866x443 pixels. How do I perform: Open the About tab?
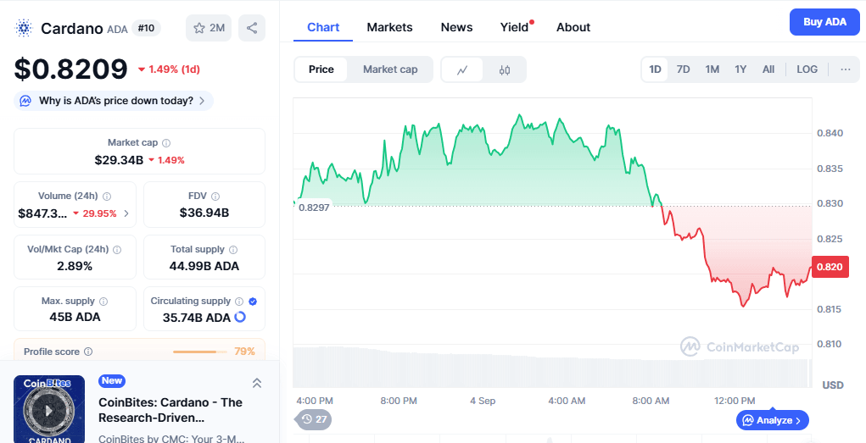(x=573, y=28)
